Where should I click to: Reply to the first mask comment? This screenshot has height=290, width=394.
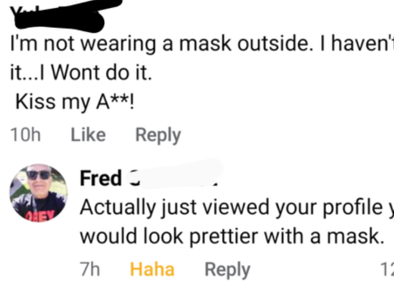pos(159,135)
